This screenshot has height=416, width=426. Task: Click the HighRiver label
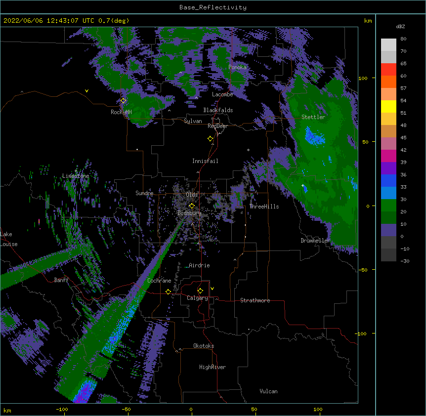click(213, 367)
